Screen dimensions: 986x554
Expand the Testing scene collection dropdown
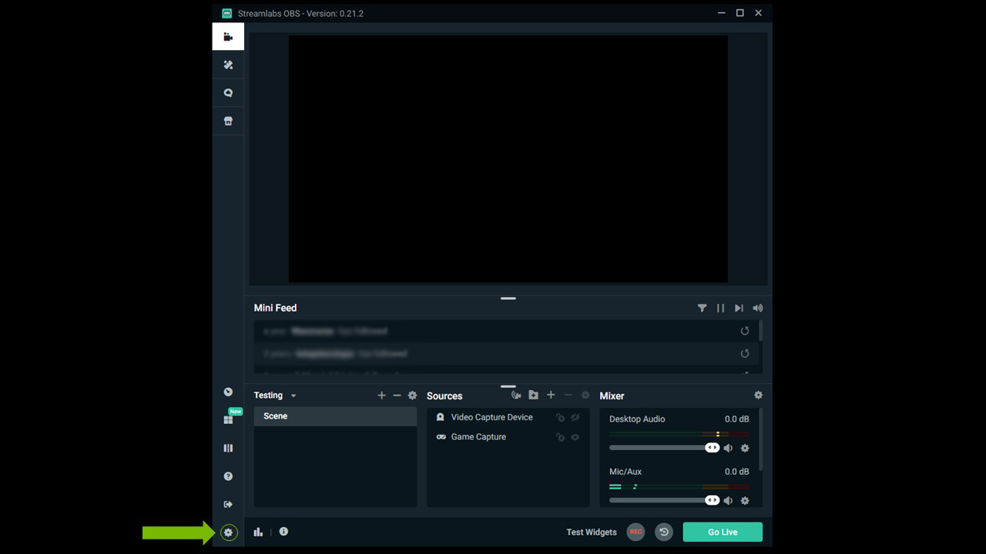pos(293,395)
